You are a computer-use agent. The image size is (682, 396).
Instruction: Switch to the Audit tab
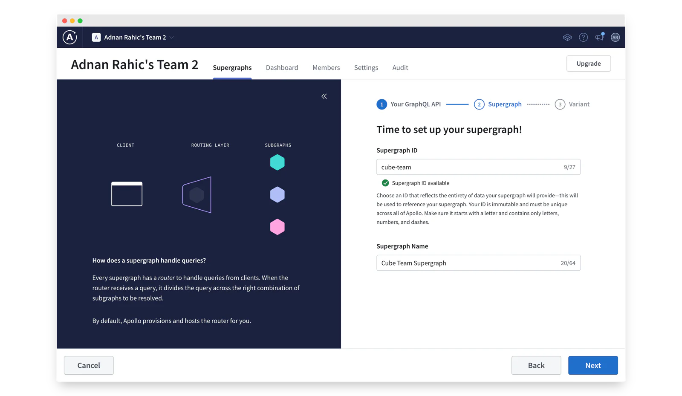click(x=400, y=67)
